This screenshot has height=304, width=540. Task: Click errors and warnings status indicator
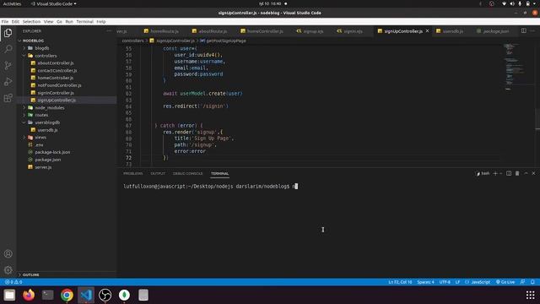tap(13, 282)
